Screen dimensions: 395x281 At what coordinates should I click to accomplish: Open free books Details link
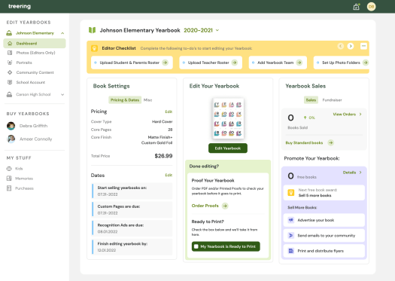352,173
